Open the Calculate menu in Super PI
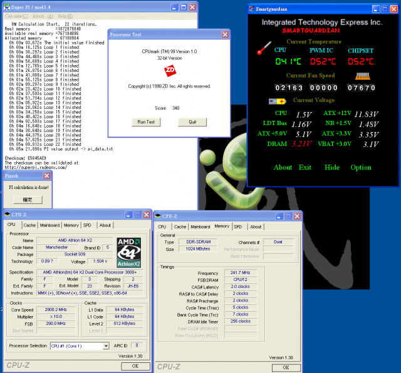401x373 pixels. click(16, 16)
